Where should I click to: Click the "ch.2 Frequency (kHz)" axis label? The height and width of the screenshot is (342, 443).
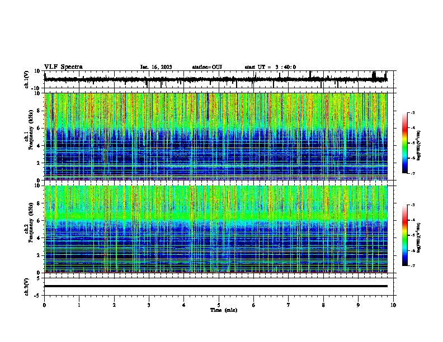pyautogui.click(x=29, y=222)
